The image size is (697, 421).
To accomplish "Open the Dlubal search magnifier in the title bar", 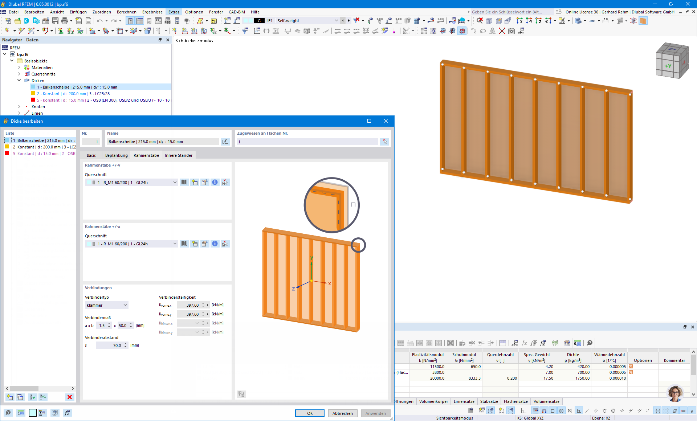I will coord(558,12).
